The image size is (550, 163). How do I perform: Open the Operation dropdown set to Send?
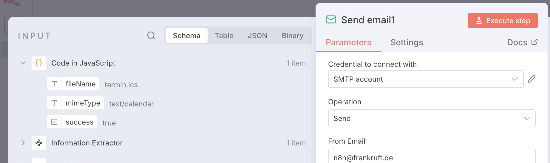(x=431, y=118)
